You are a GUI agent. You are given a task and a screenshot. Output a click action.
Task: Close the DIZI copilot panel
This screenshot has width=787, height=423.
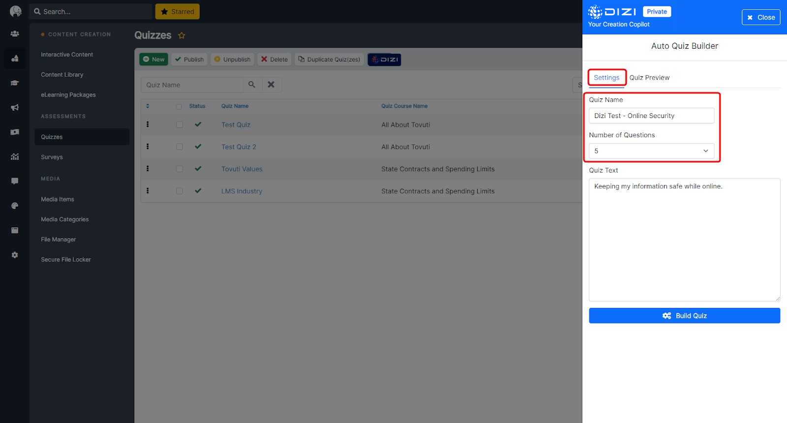(761, 17)
